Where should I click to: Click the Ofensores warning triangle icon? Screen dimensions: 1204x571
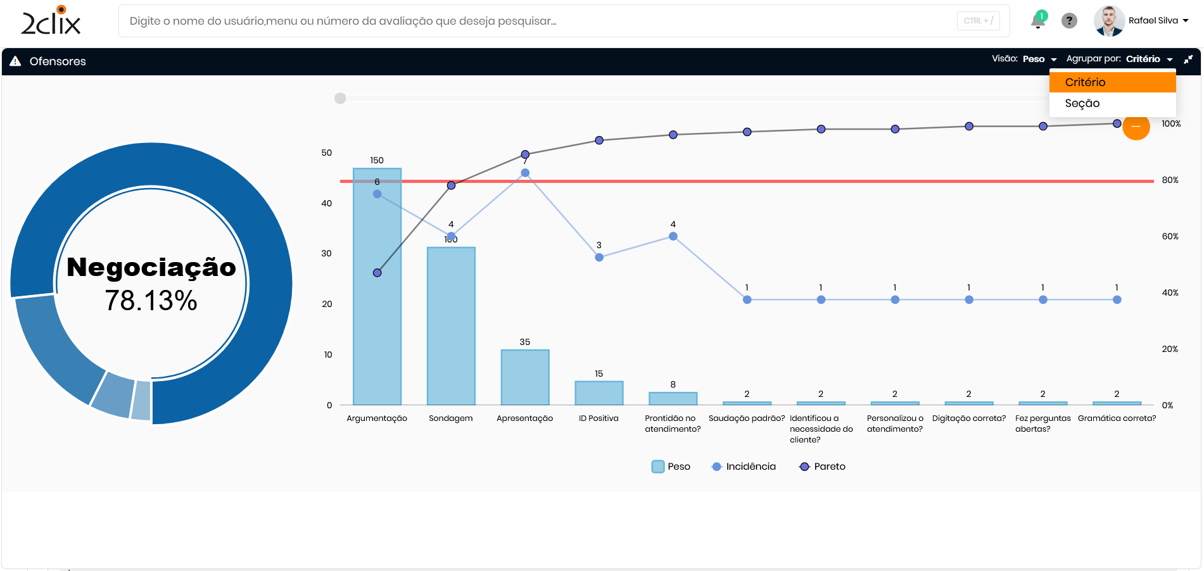16,61
